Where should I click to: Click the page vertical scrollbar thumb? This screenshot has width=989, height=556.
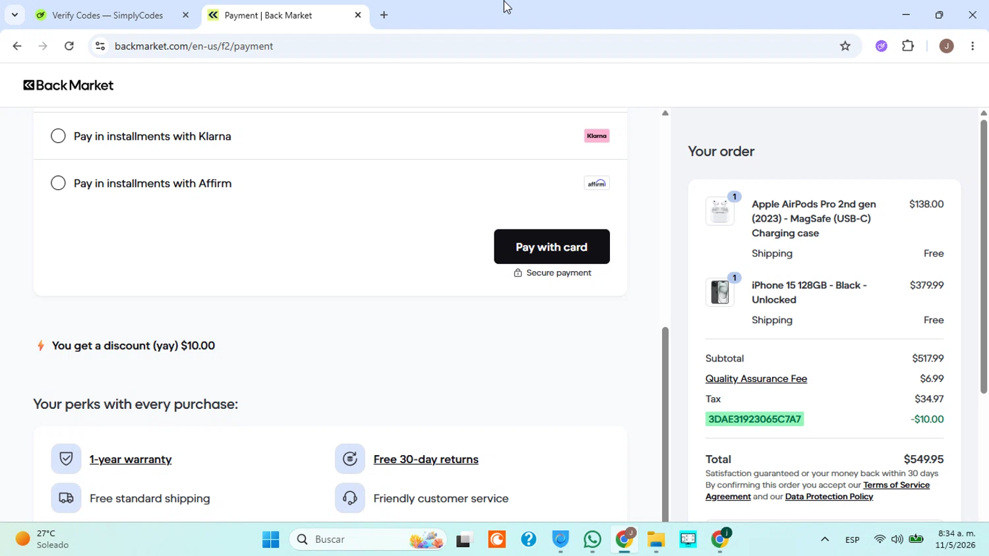(x=984, y=257)
